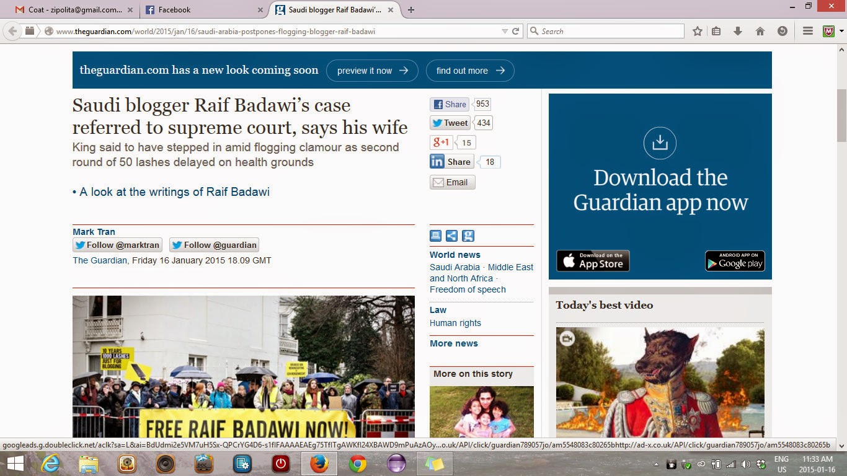The height and width of the screenshot is (476, 847).
Task: Open Google Chrome from the taskbar
Action: 358,464
